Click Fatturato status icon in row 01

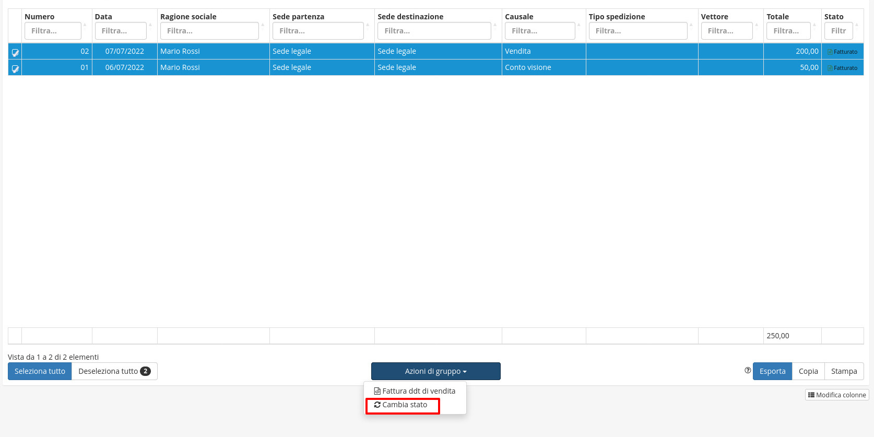[830, 68]
